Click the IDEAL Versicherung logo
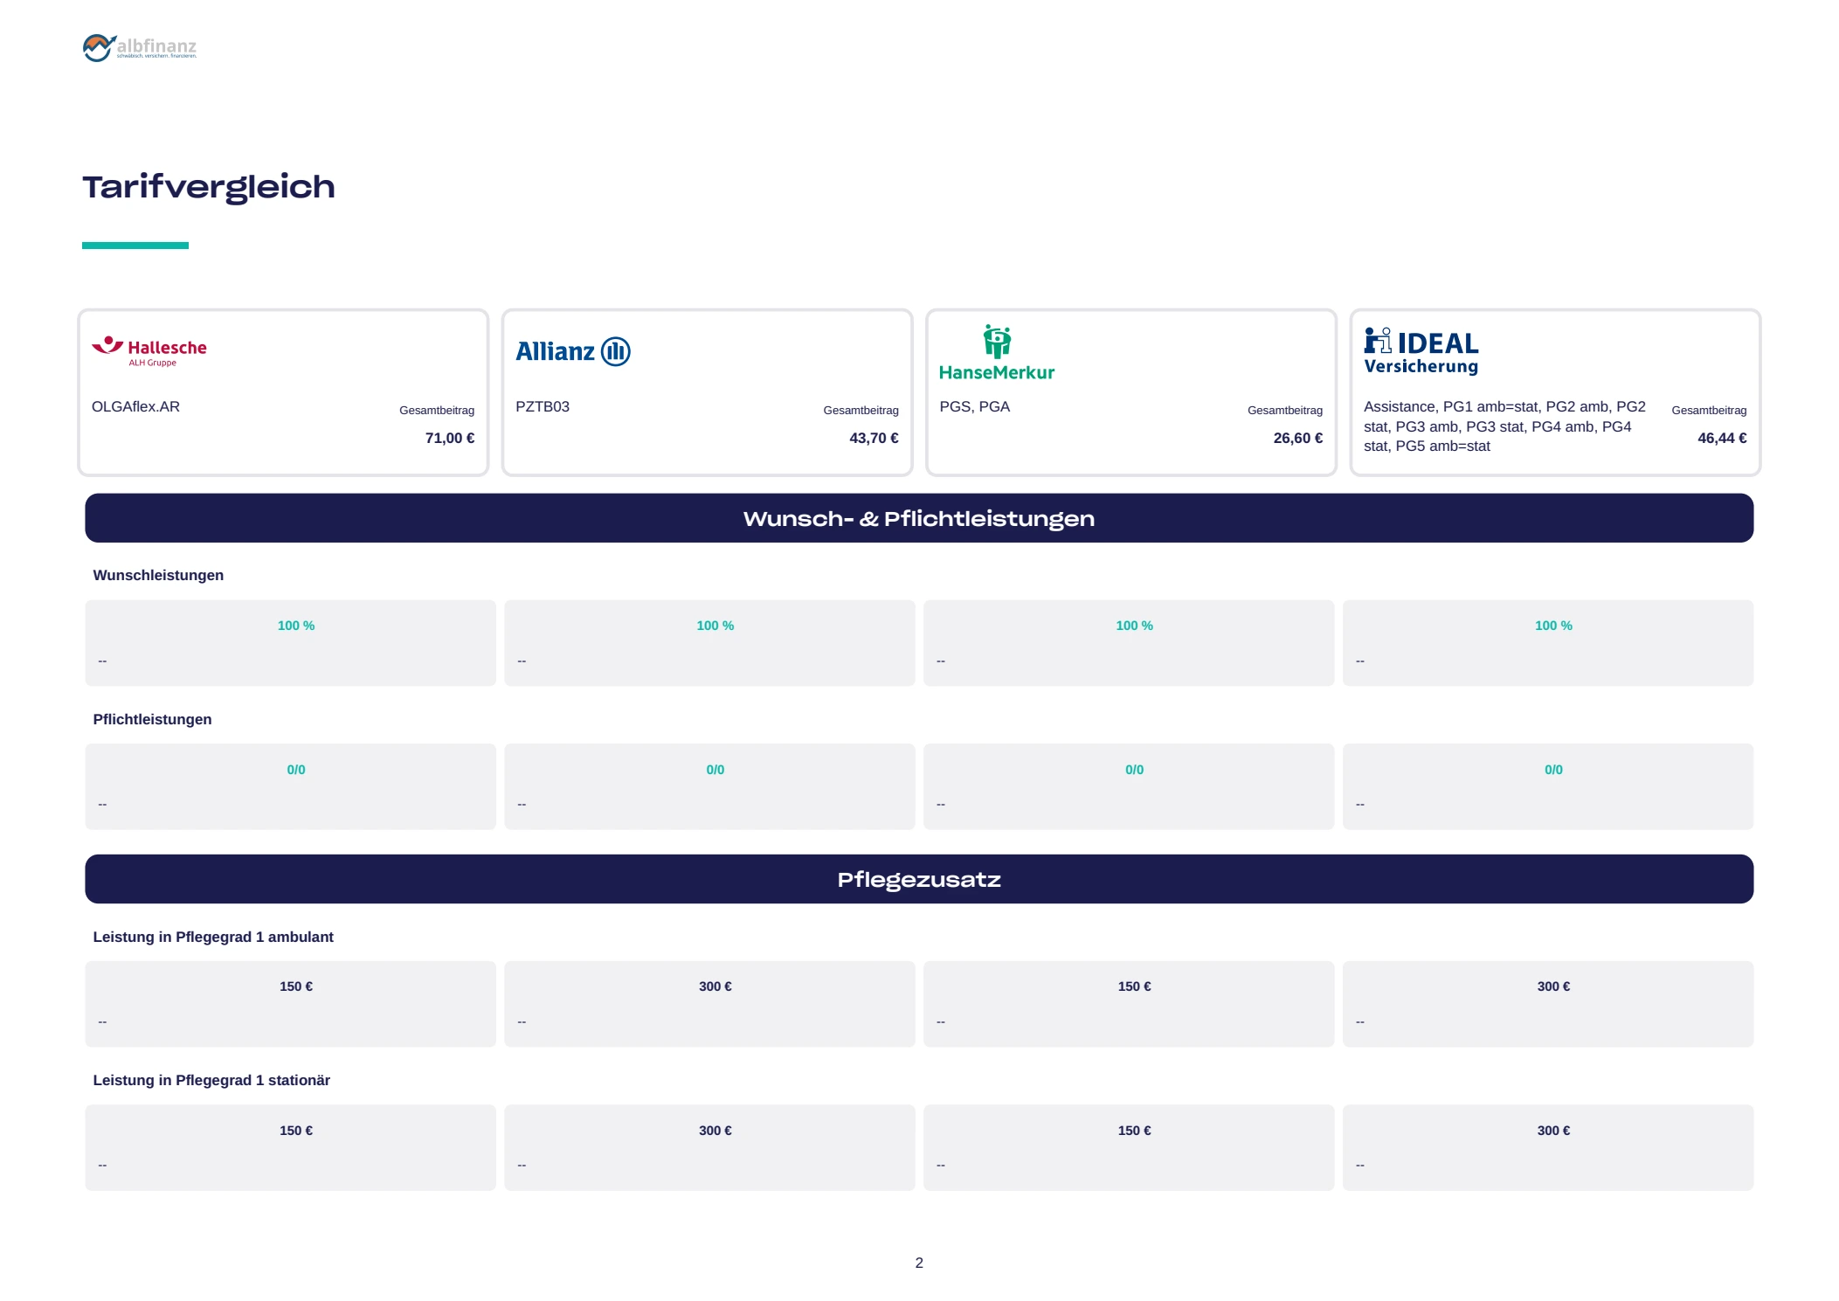Viewport: 1839px width, 1301px height. (1421, 351)
